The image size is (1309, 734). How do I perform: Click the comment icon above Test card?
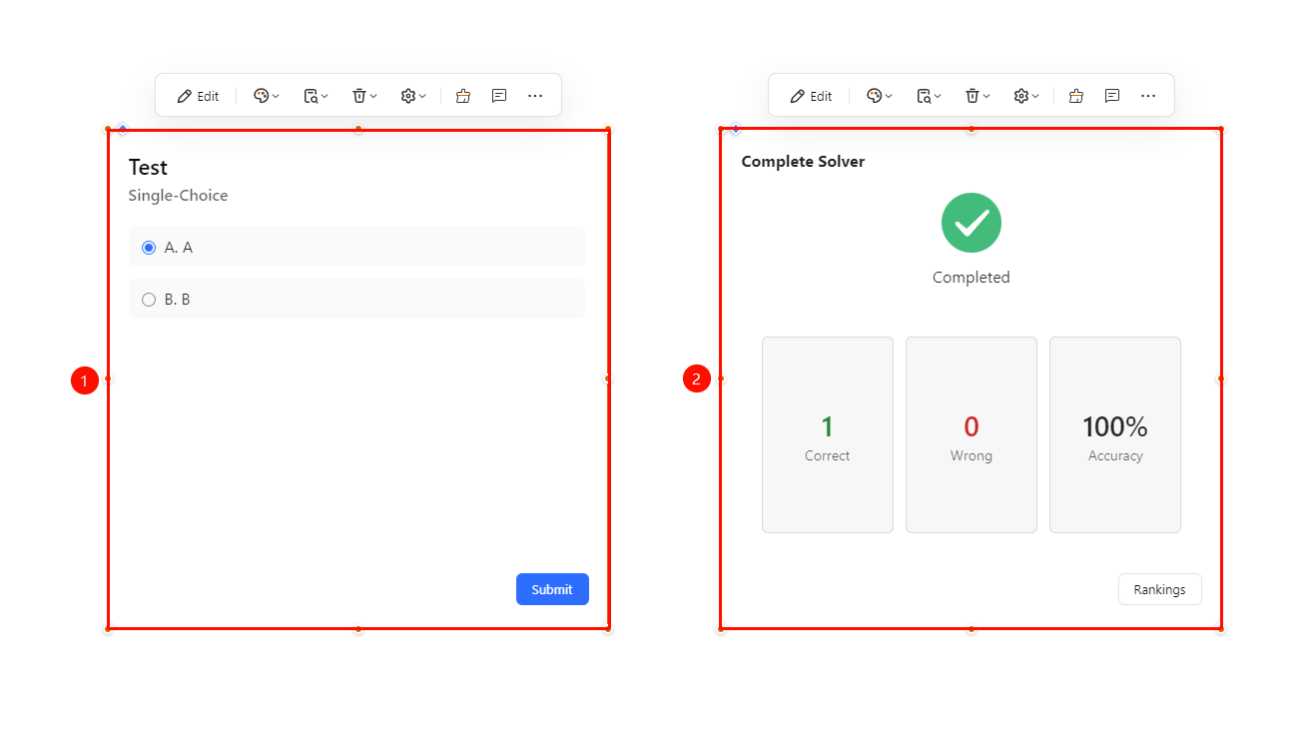[499, 96]
